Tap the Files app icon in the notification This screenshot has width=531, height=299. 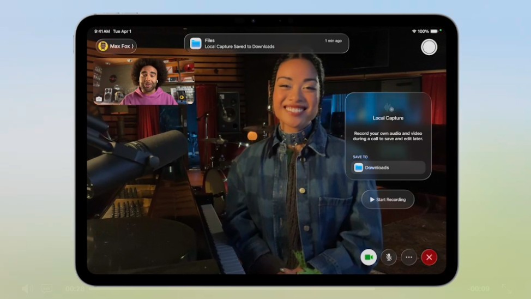(x=196, y=44)
